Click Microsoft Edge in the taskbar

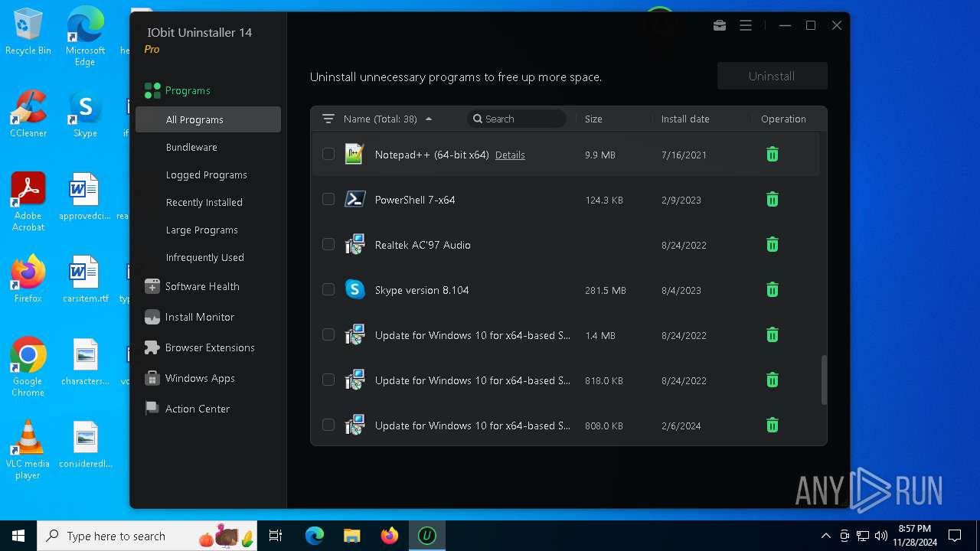[315, 536]
